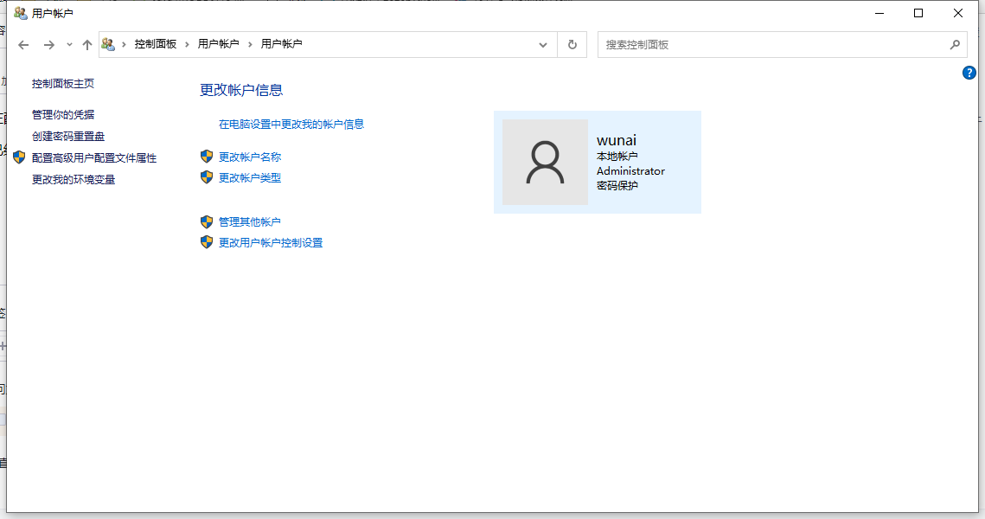Open 更改帐户类型 link

tap(249, 178)
